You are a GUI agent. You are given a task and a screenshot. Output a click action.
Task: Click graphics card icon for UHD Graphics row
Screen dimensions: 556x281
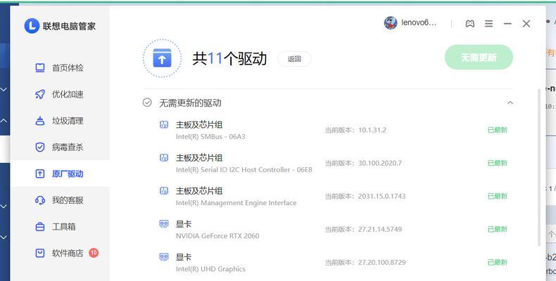(x=164, y=257)
